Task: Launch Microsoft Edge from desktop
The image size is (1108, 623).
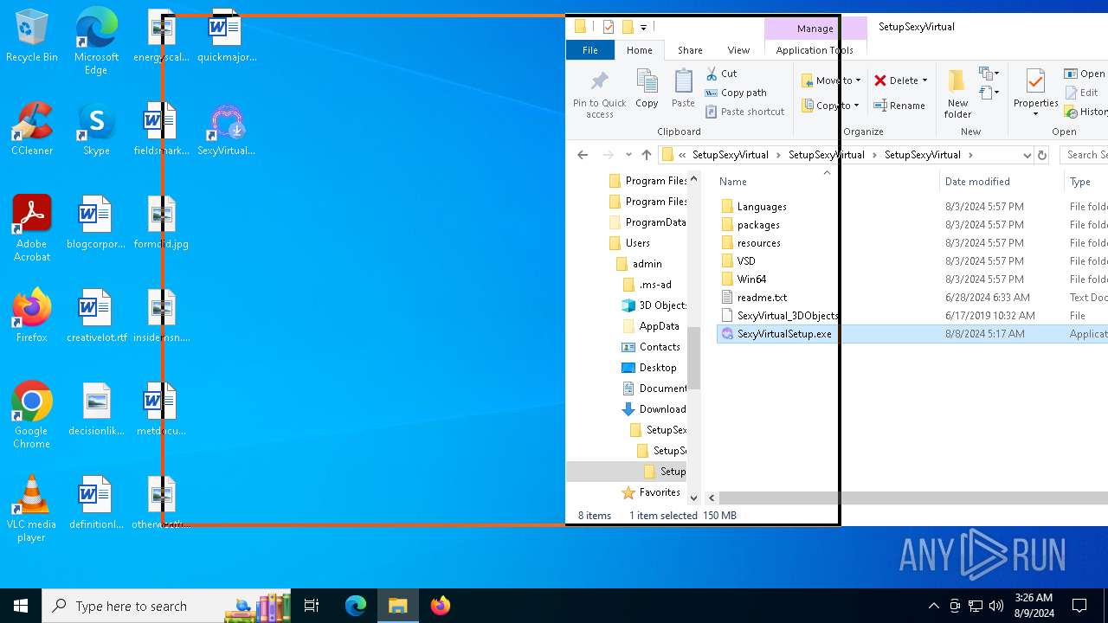Action: pos(96,42)
